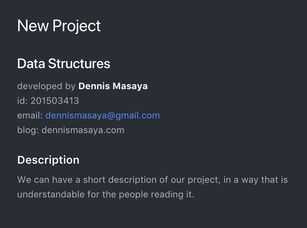Image resolution: width=307 pixels, height=228 pixels.
Task: Click the "Description" section heading
Action: [48, 160]
